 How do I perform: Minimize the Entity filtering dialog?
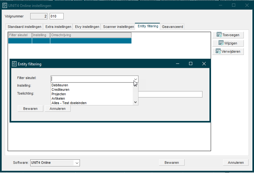(x=178, y=63)
